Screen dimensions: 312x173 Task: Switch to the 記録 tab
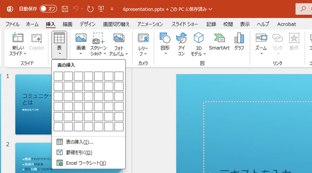[x=211, y=24]
